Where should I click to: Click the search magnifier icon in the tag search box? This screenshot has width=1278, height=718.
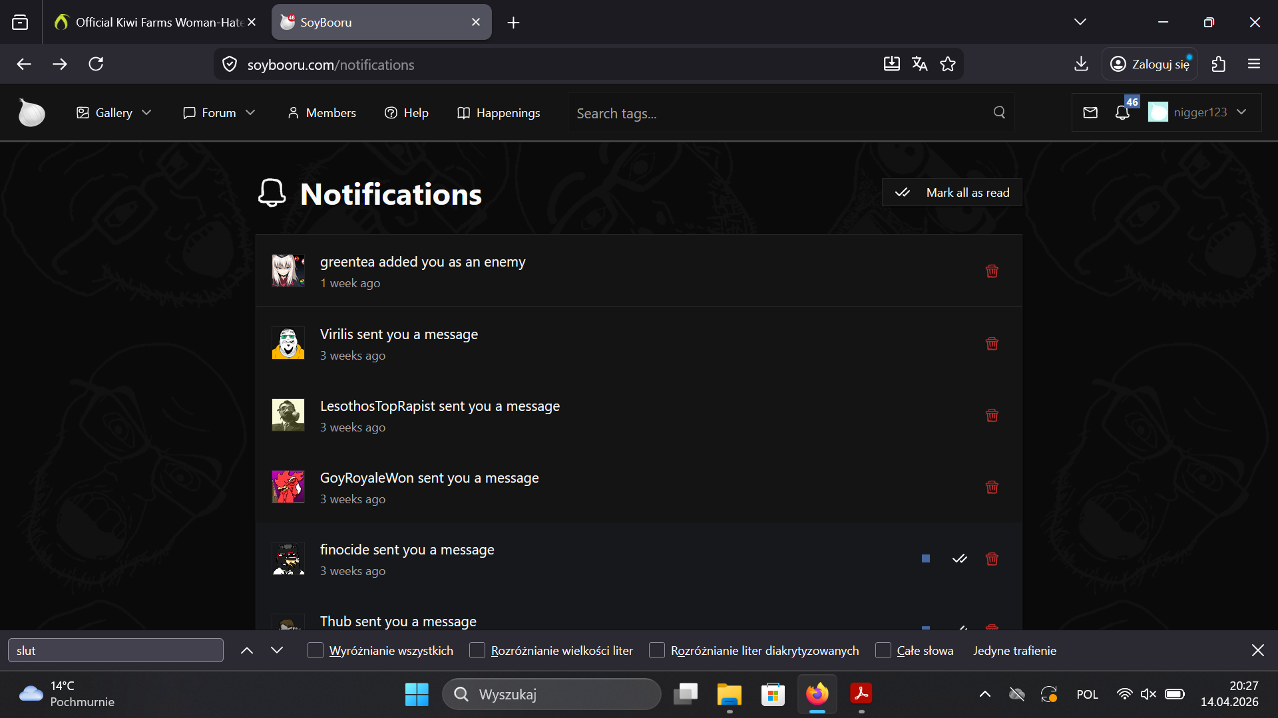[x=999, y=112]
